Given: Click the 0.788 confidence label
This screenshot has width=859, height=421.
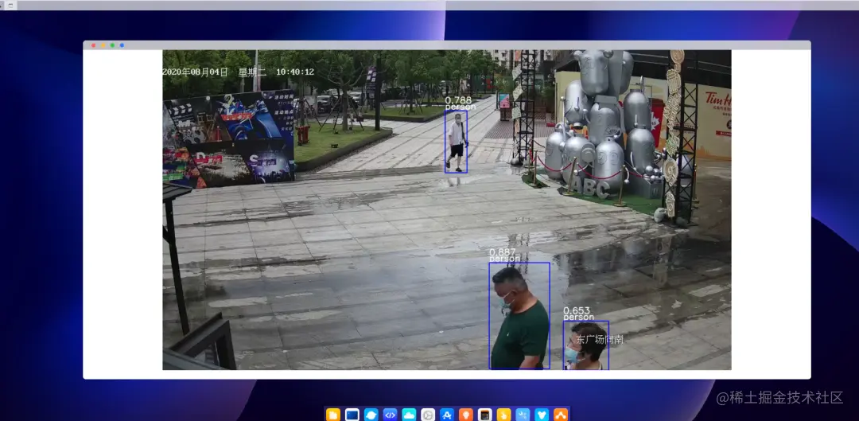Looking at the screenshot, I should point(458,100).
